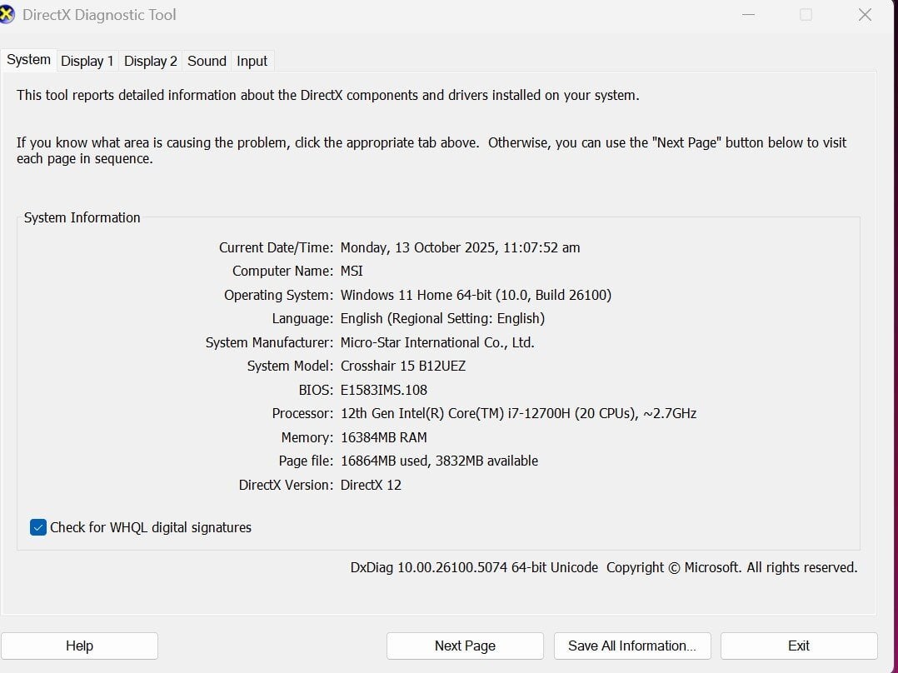Switch to the Input tab
This screenshot has width=898, height=673.
[x=252, y=61]
